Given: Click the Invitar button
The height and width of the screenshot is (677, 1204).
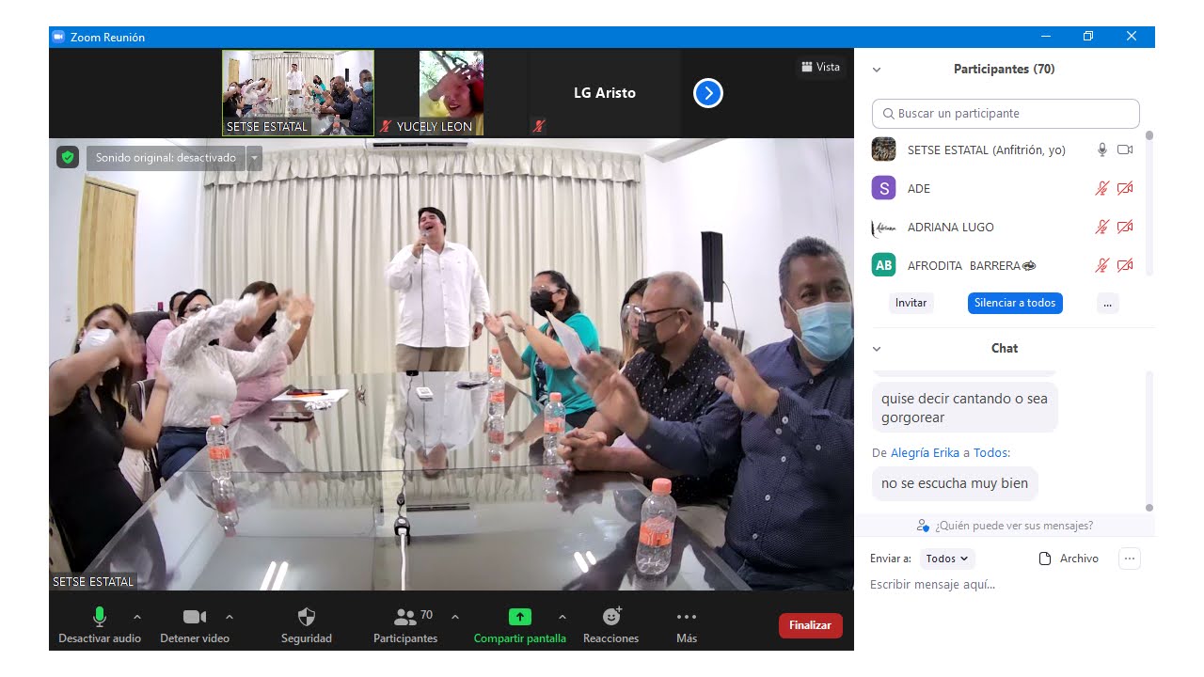Looking at the screenshot, I should pyautogui.click(x=911, y=303).
